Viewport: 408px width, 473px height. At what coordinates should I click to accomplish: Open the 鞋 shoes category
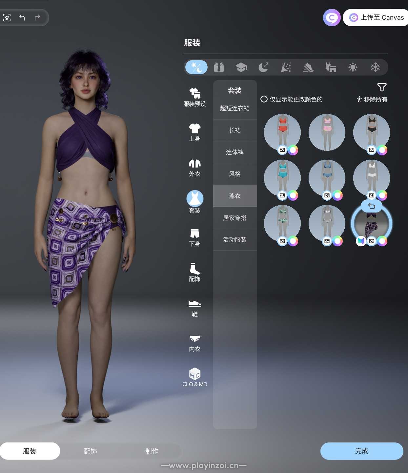(194, 308)
